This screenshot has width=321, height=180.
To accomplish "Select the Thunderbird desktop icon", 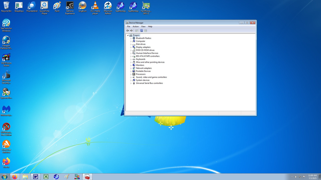I will [x=32, y=7].
